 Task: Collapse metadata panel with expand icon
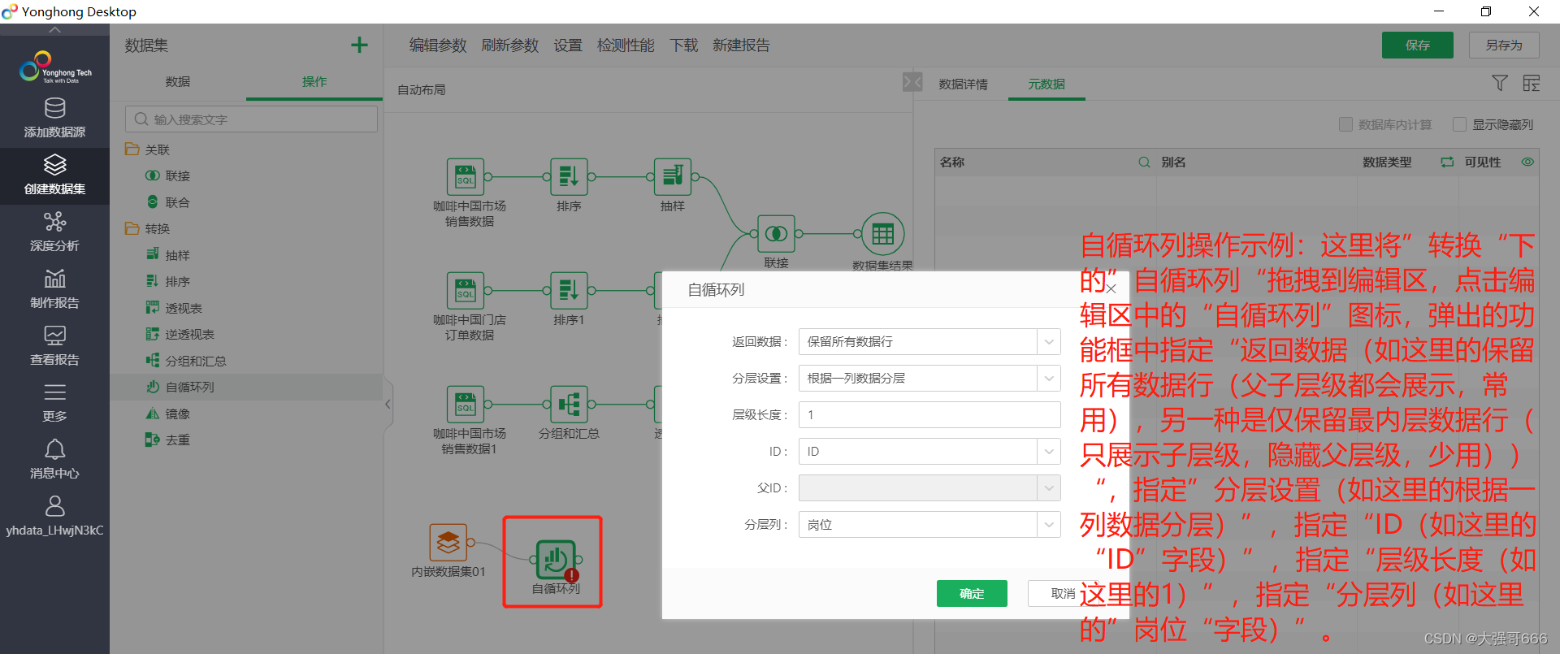tap(912, 82)
